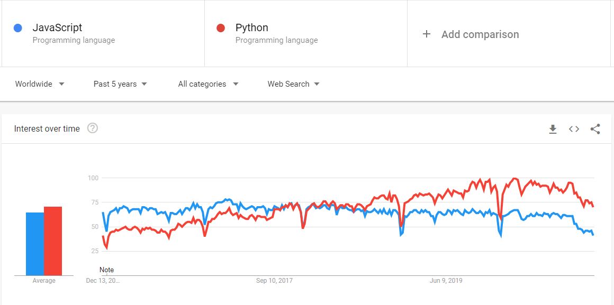Edit the Python search term
Viewport: 614px width, 305px height.
[x=252, y=28]
